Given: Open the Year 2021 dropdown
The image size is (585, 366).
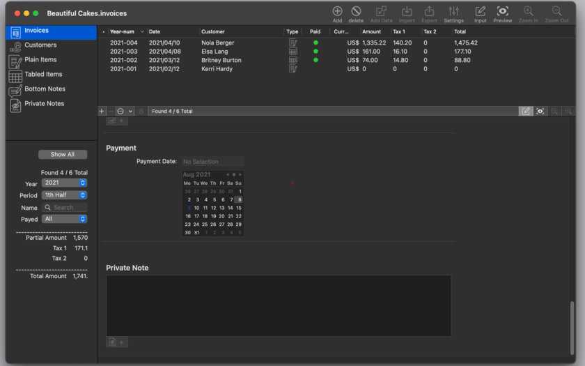Looking at the screenshot, I should [64, 183].
